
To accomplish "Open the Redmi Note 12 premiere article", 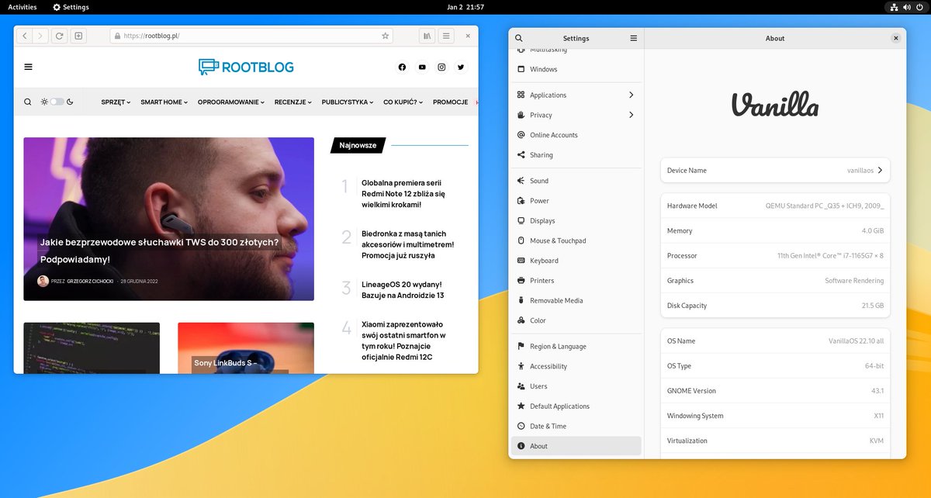I will [403, 193].
